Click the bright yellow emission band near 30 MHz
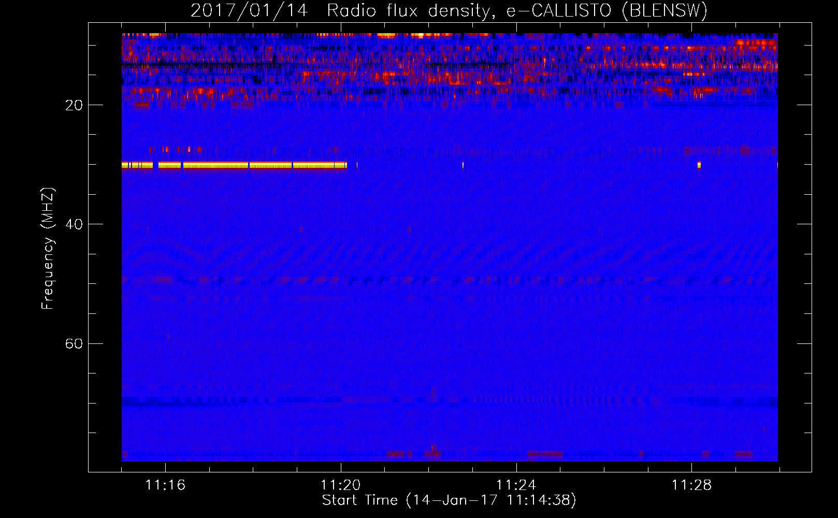 (x=234, y=166)
